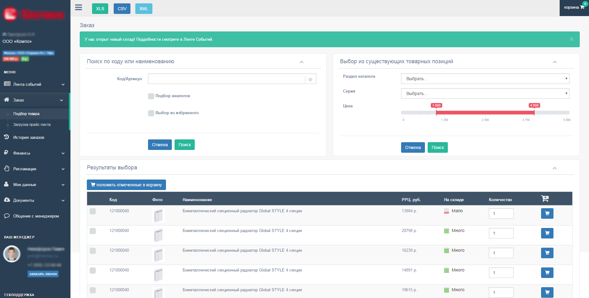Click the История заказов history icon
The height and width of the screenshot is (298, 589).
click(6, 137)
